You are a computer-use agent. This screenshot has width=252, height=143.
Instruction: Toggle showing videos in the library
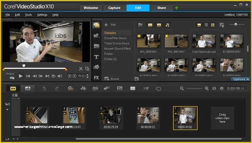tap(150, 25)
